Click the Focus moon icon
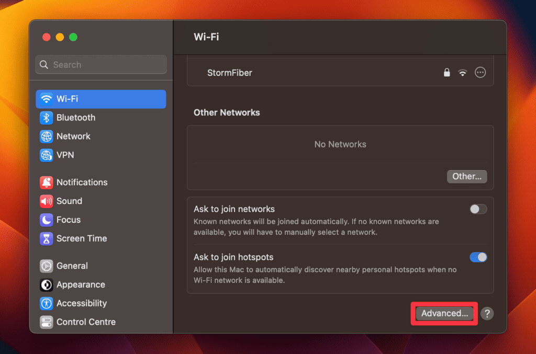Viewport: 536px width, 354px height. (47, 220)
